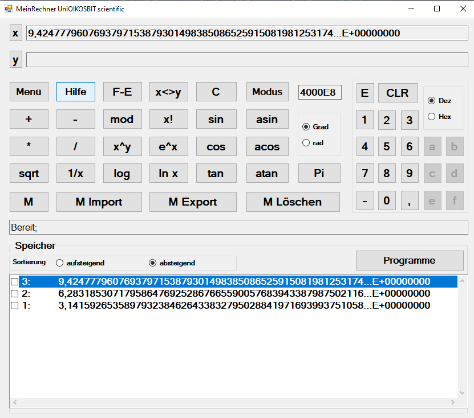Click the 4000E8 precision field
474x418 pixels.
tap(319, 92)
